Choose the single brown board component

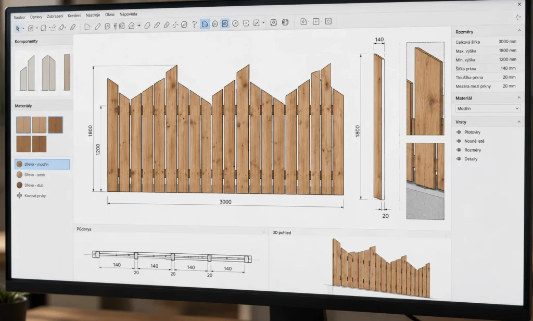tap(67, 72)
